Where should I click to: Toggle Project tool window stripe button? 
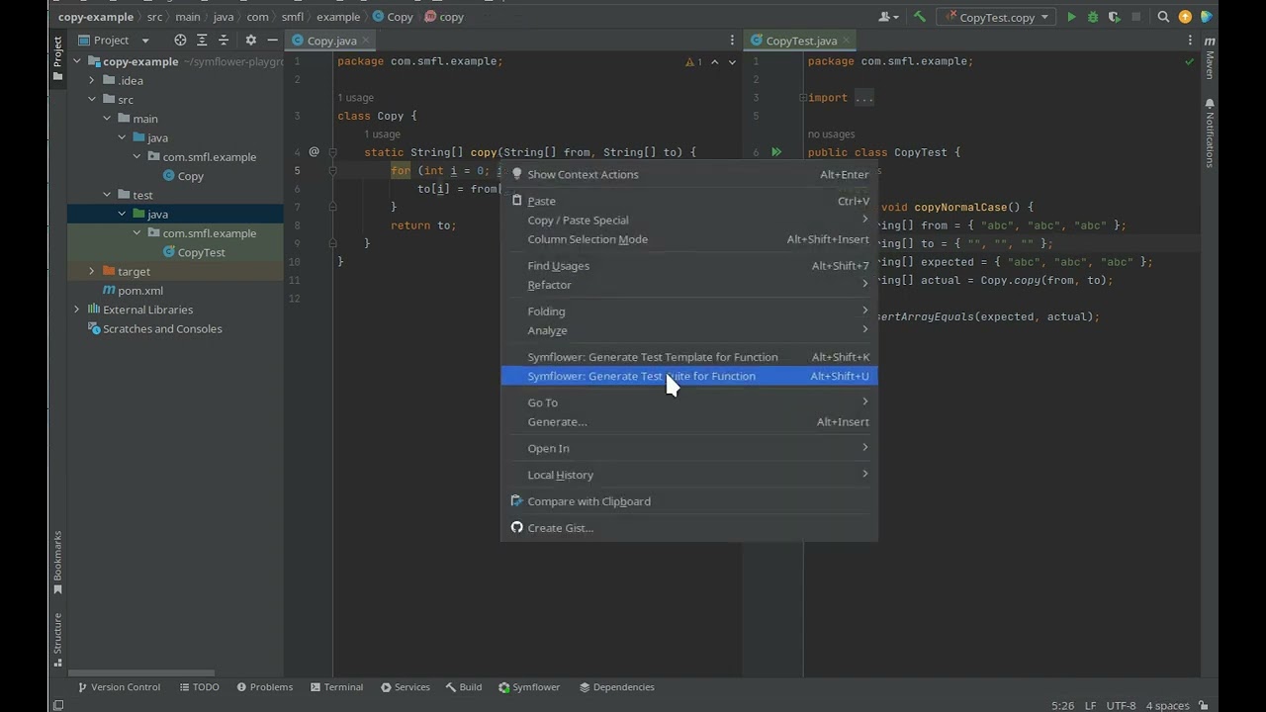point(57,58)
